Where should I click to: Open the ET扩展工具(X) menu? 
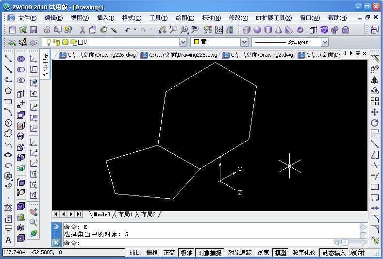pos(274,18)
